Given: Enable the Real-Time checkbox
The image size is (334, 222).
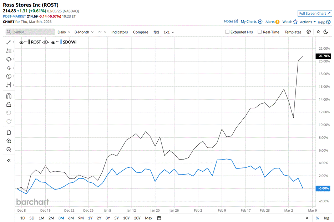Looking at the screenshot, I should pyautogui.click(x=259, y=32).
